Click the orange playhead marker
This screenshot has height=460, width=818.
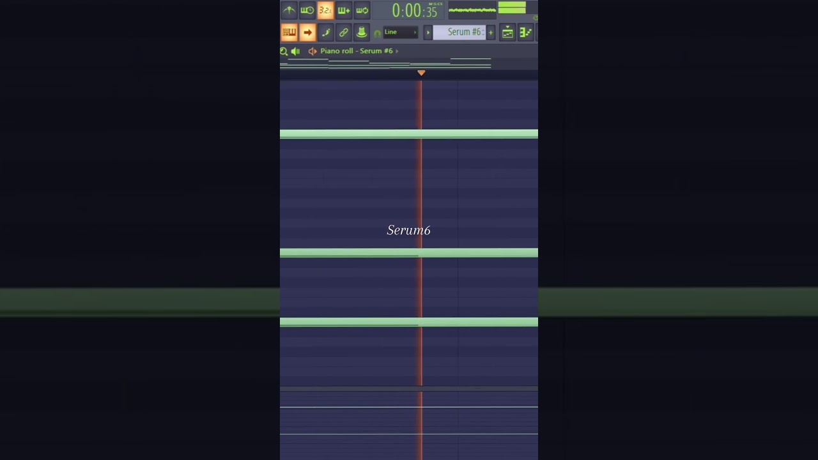[x=421, y=73]
